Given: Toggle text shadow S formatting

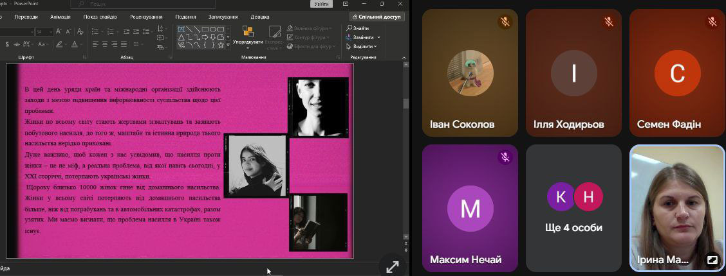Looking at the screenshot, I should click(7, 44).
